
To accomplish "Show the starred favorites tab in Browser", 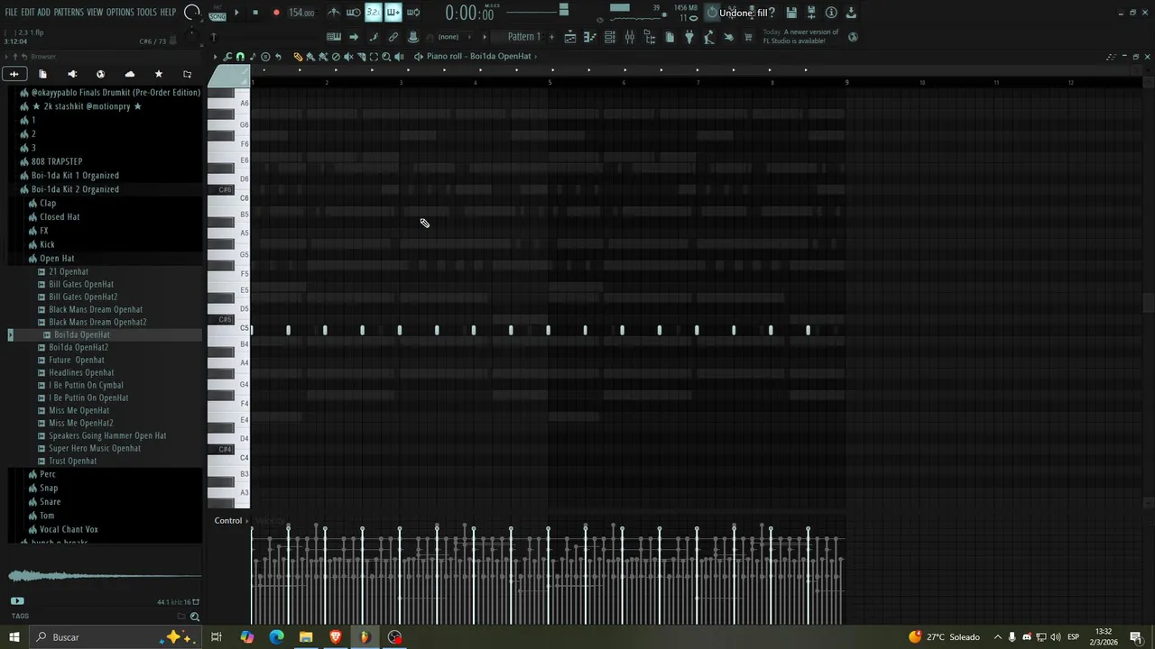I will click(159, 74).
